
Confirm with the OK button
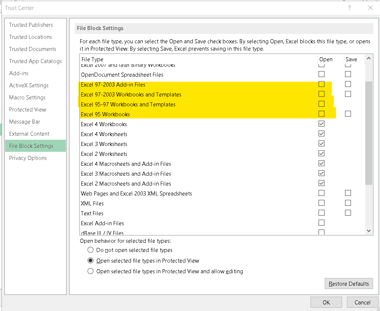(326, 302)
